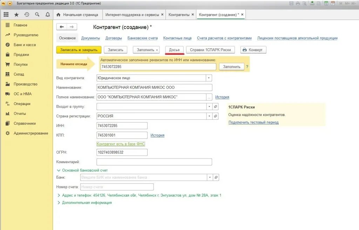Click История link next to КПП
Screen dimensions: 359x230
click(x=157, y=135)
